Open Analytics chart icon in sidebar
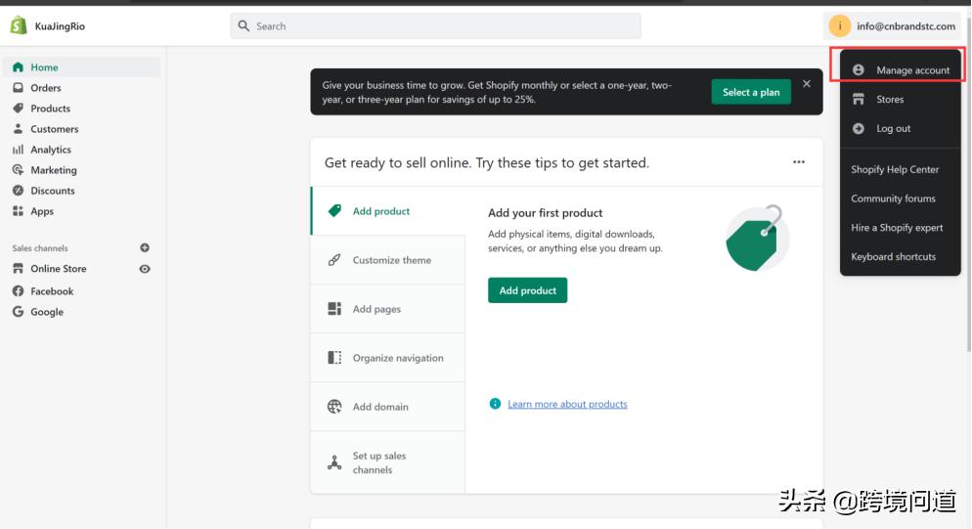 pyautogui.click(x=18, y=150)
